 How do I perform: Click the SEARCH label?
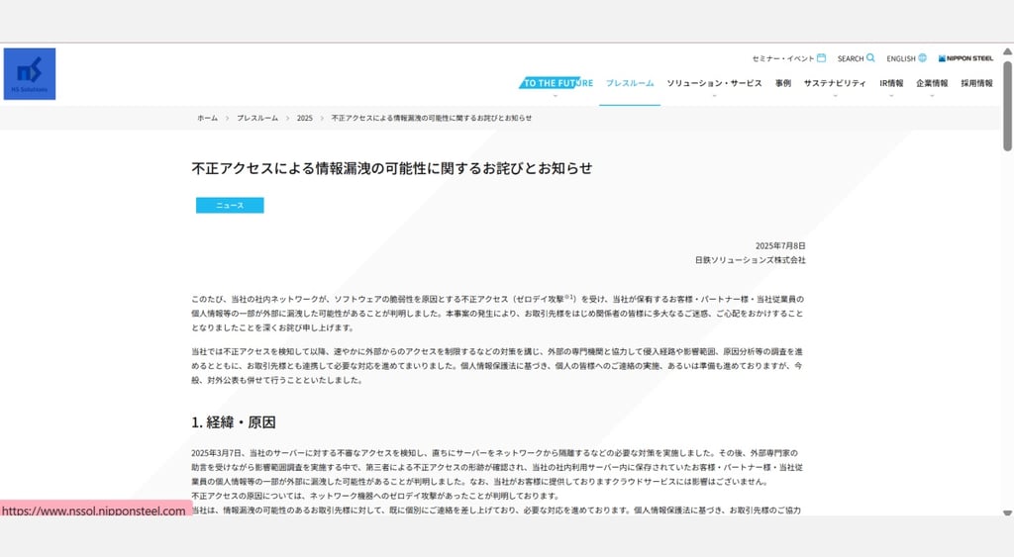click(x=851, y=58)
